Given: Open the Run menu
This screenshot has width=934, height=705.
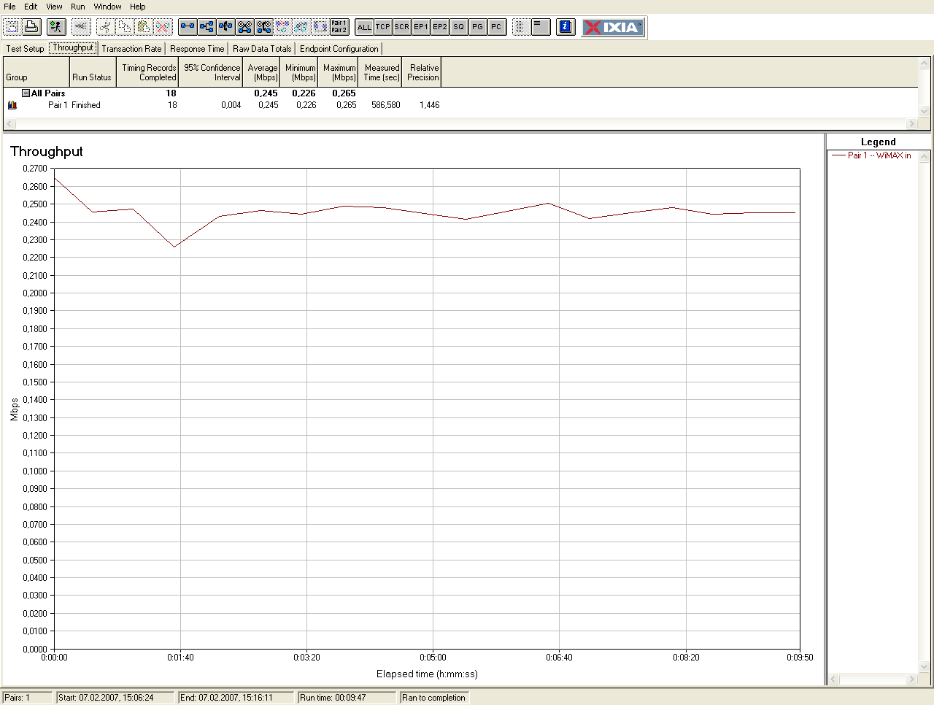Looking at the screenshot, I should click(78, 7).
